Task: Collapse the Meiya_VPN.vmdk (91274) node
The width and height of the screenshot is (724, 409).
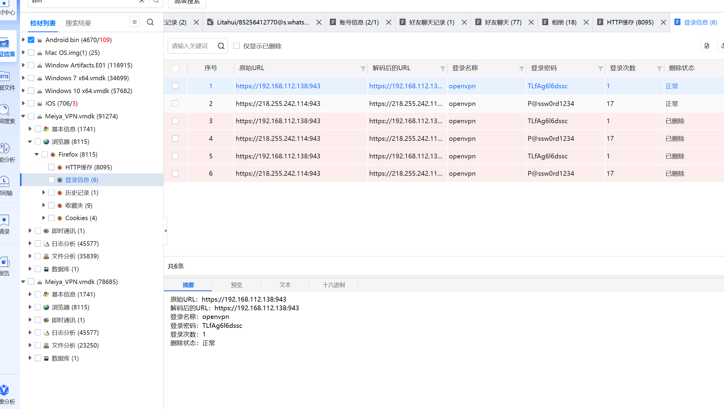Action: click(x=23, y=116)
